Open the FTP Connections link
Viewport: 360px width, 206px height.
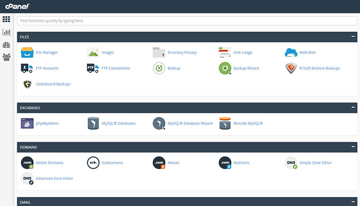tap(116, 68)
